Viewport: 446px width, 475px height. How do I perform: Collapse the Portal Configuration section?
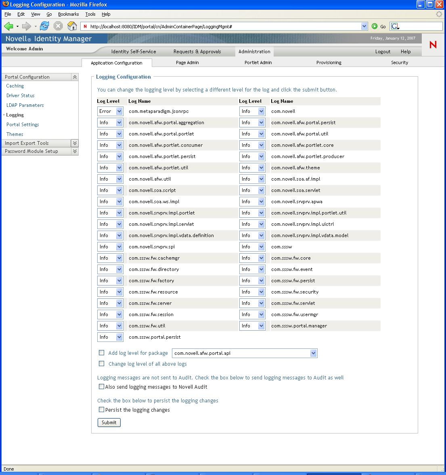[x=75, y=77]
